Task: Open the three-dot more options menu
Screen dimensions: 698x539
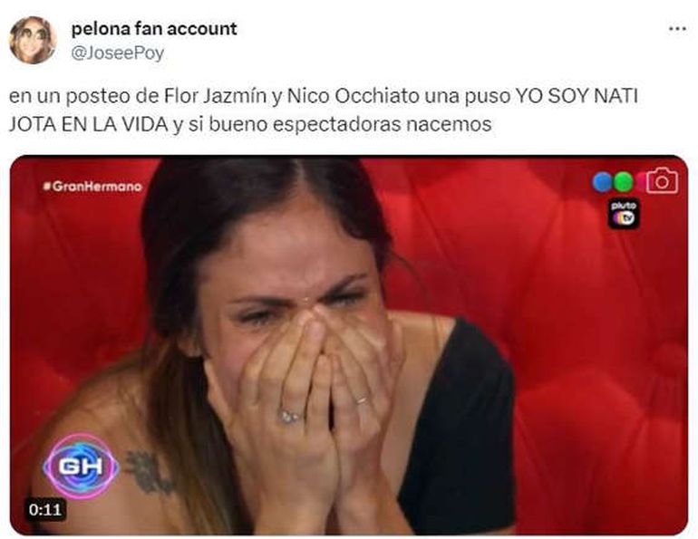Action: 677,29
